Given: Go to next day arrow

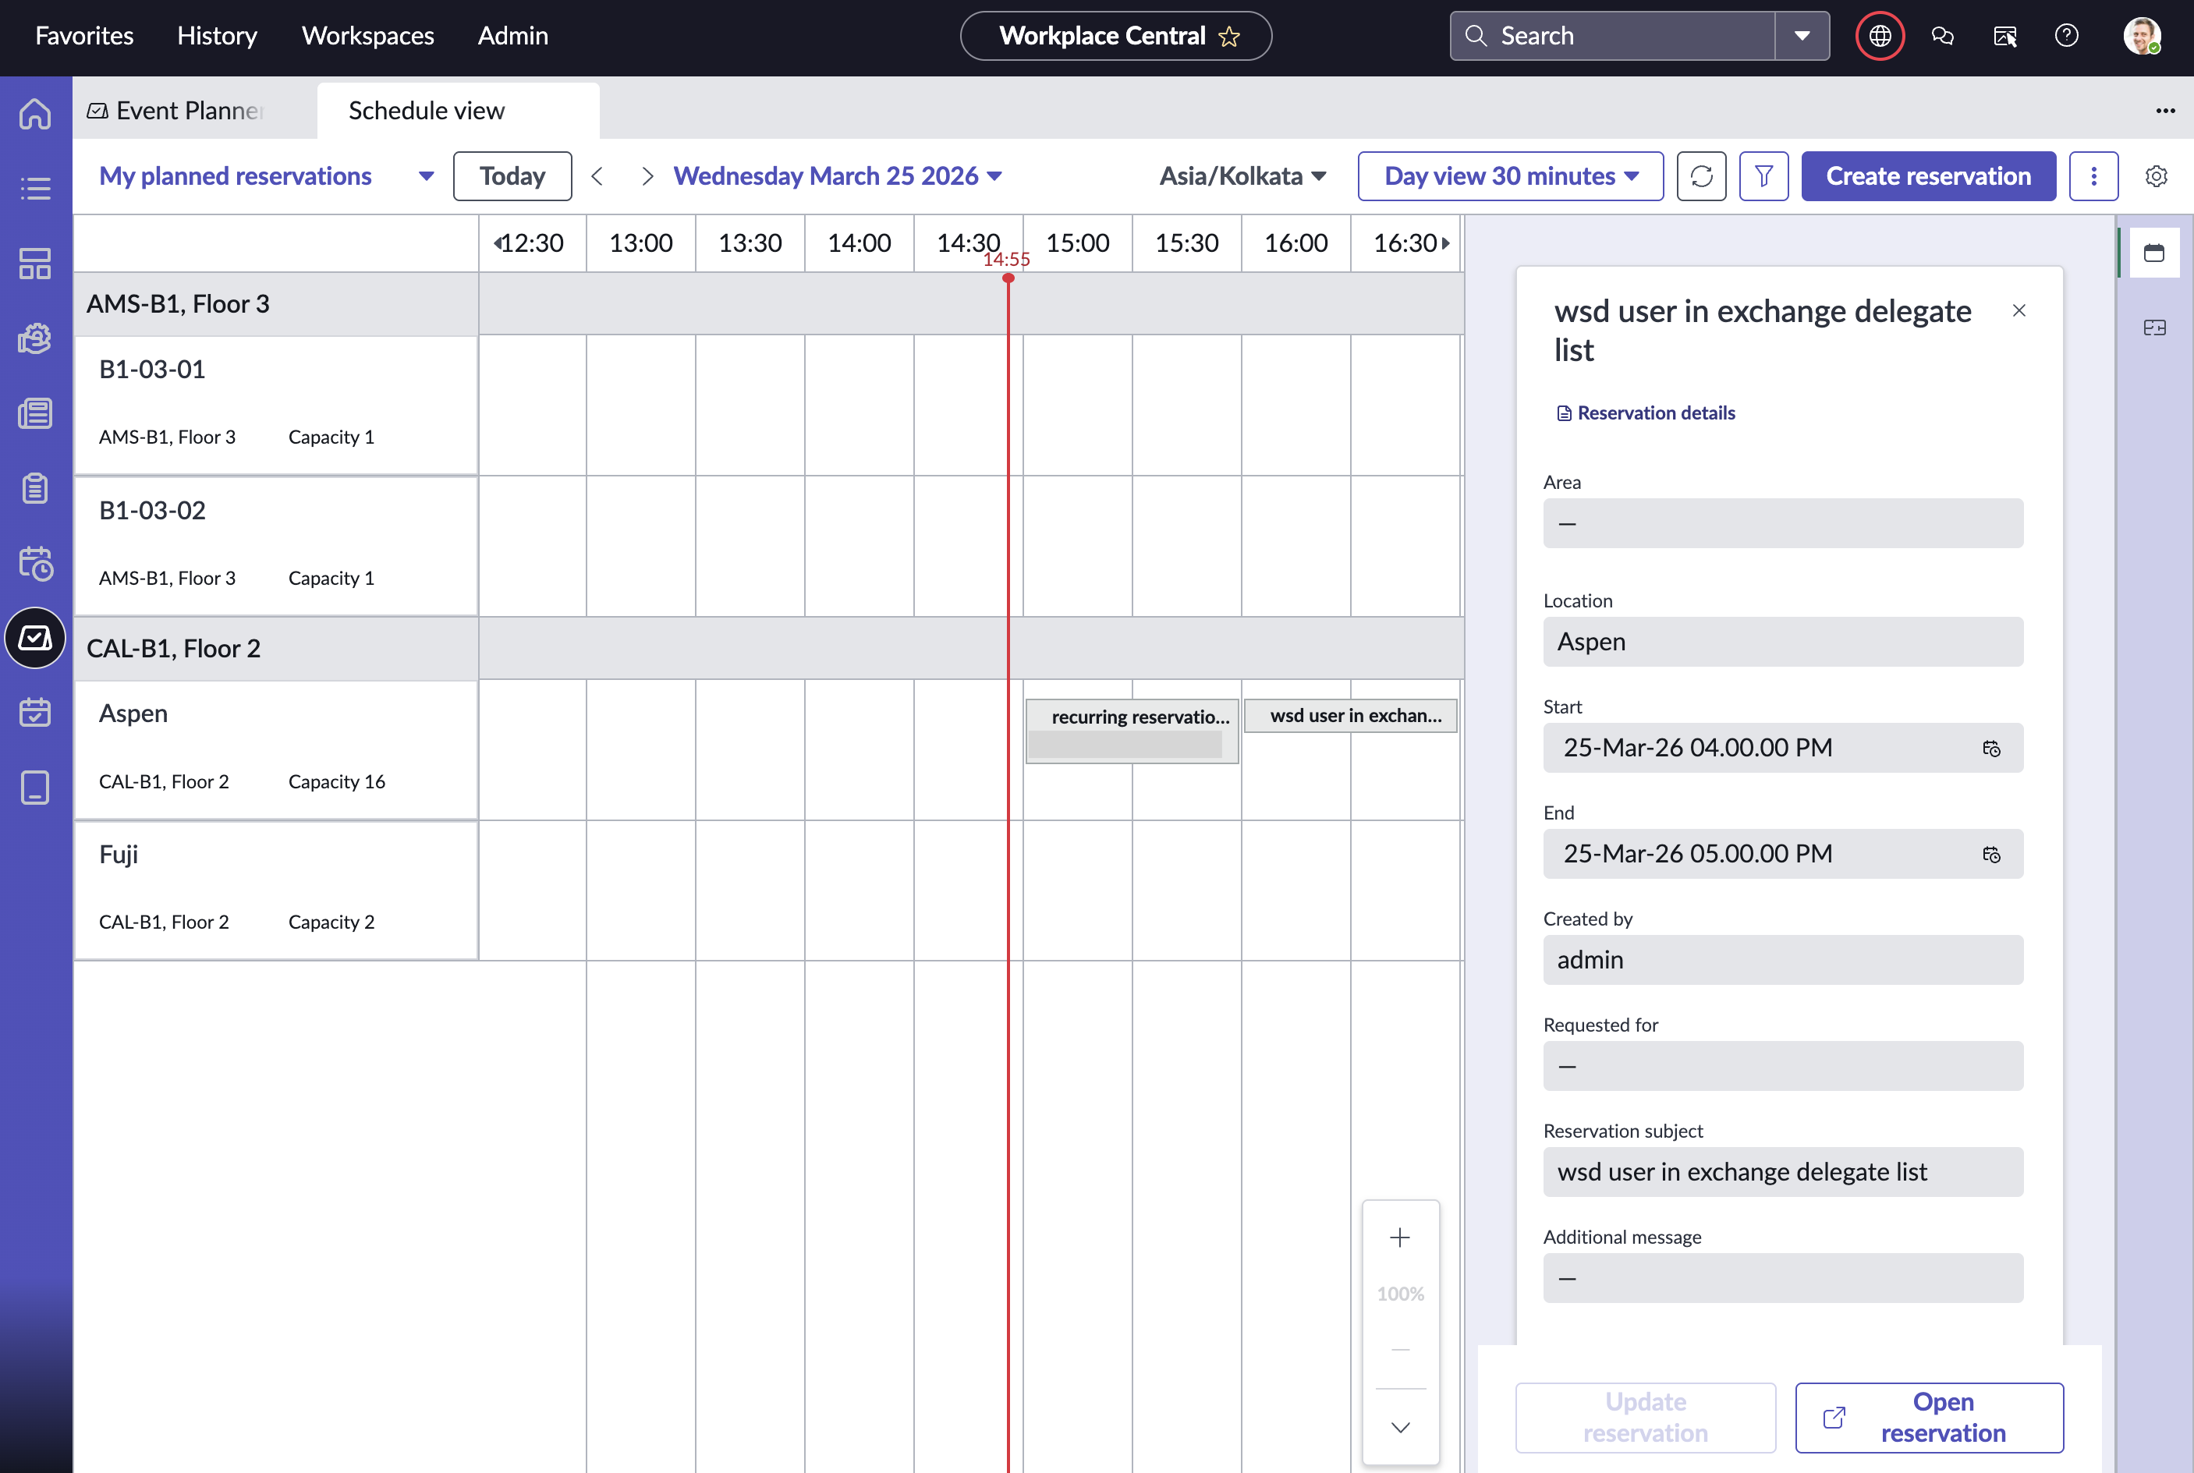Looking at the screenshot, I should click(647, 175).
